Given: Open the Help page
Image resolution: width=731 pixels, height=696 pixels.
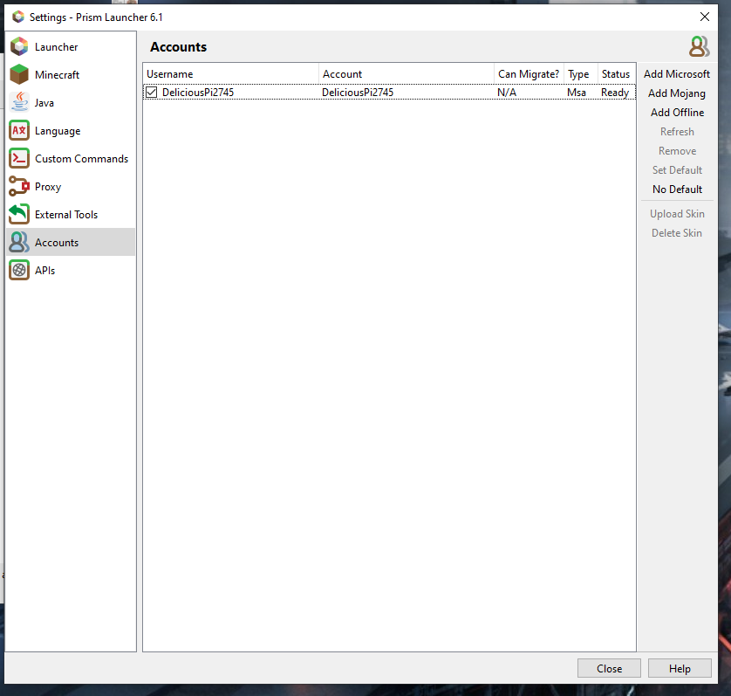Looking at the screenshot, I should tap(680, 668).
